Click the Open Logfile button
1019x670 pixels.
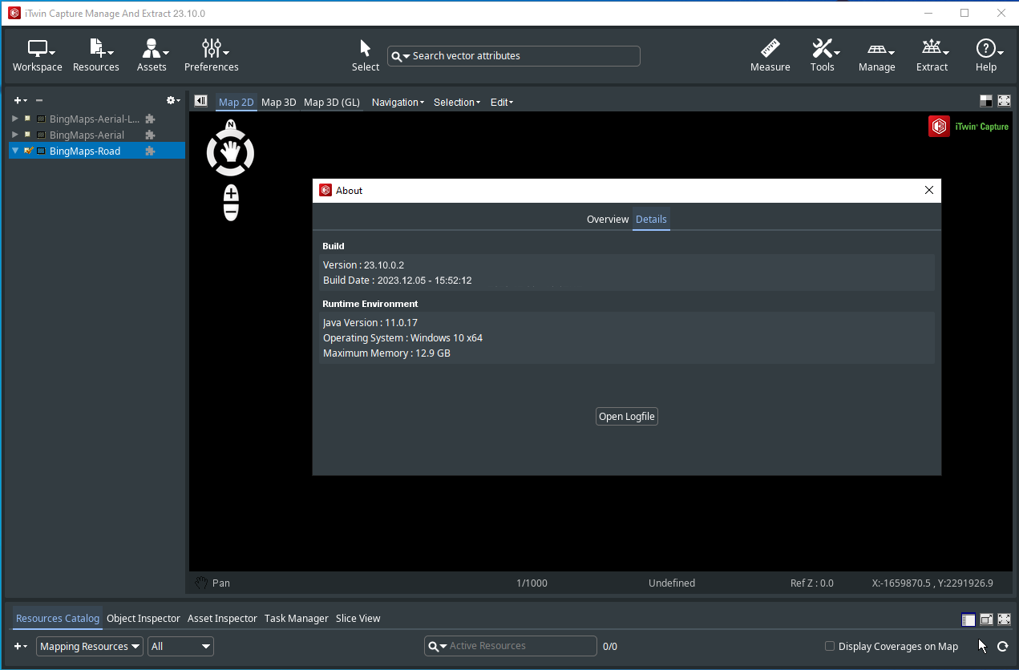tap(627, 416)
